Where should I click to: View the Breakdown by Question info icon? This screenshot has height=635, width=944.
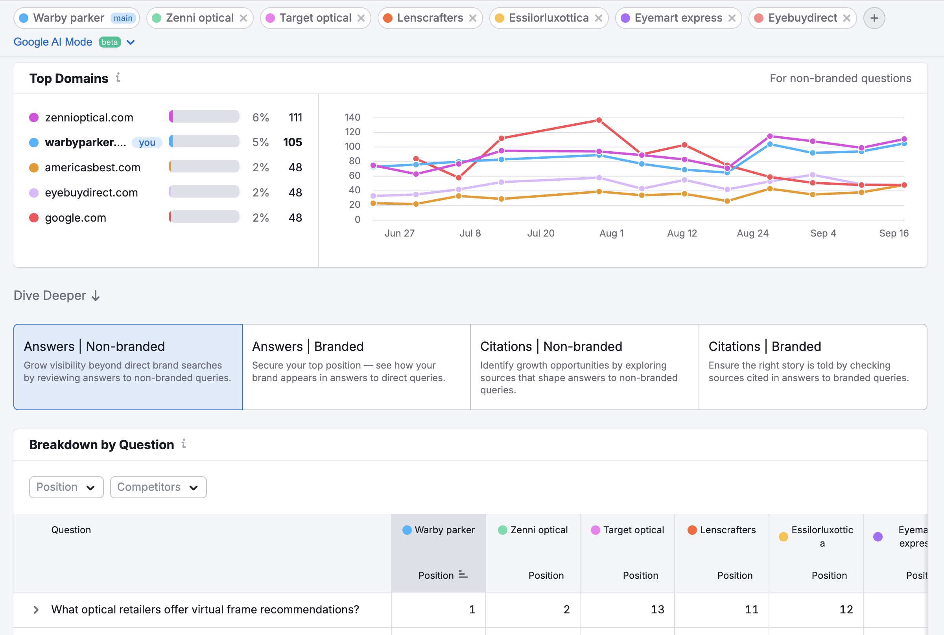(184, 444)
